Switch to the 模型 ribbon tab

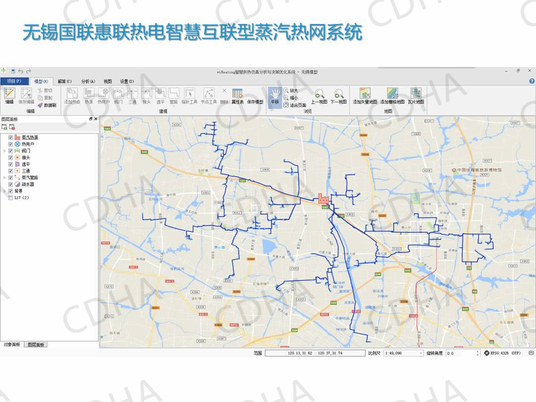[x=41, y=82]
